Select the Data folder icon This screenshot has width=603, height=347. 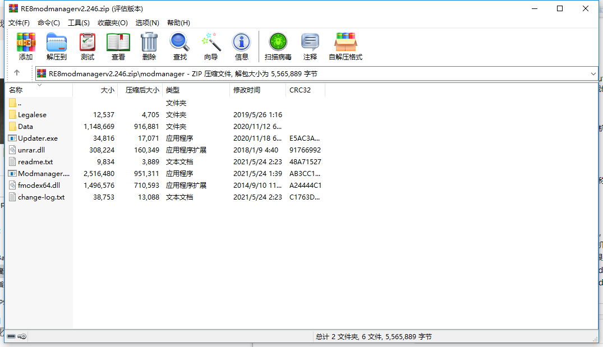(12, 127)
